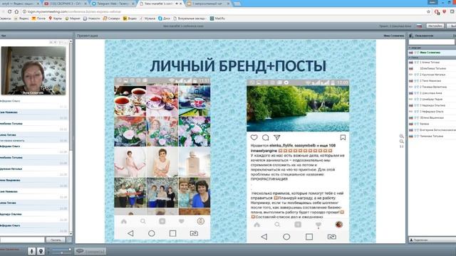This screenshot has height=256, width=456.
Task: Switch to the Telegram Web browser tab
Action: pyautogui.click(x=113, y=4)
